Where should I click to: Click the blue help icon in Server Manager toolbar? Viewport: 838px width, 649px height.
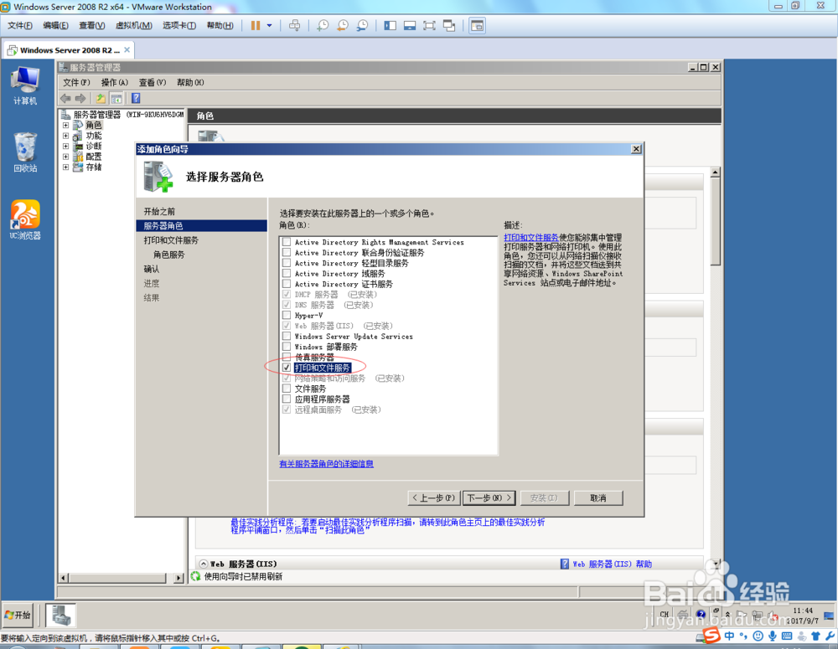click(136, 98)
